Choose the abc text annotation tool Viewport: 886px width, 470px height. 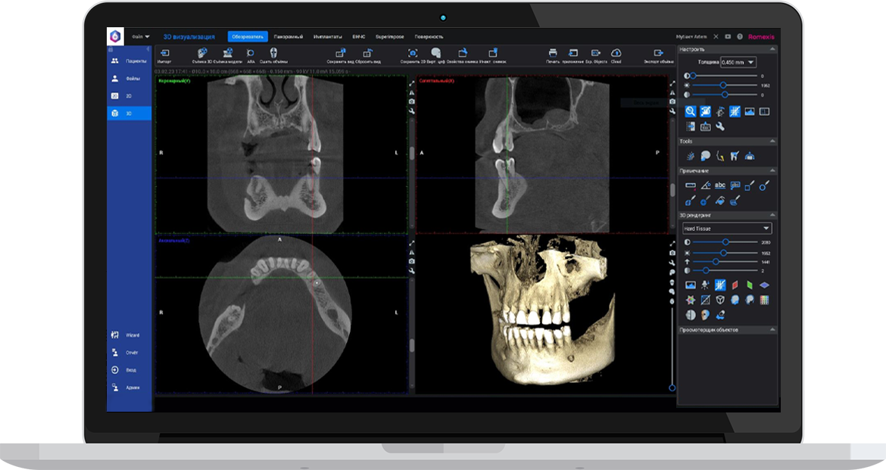720,185
